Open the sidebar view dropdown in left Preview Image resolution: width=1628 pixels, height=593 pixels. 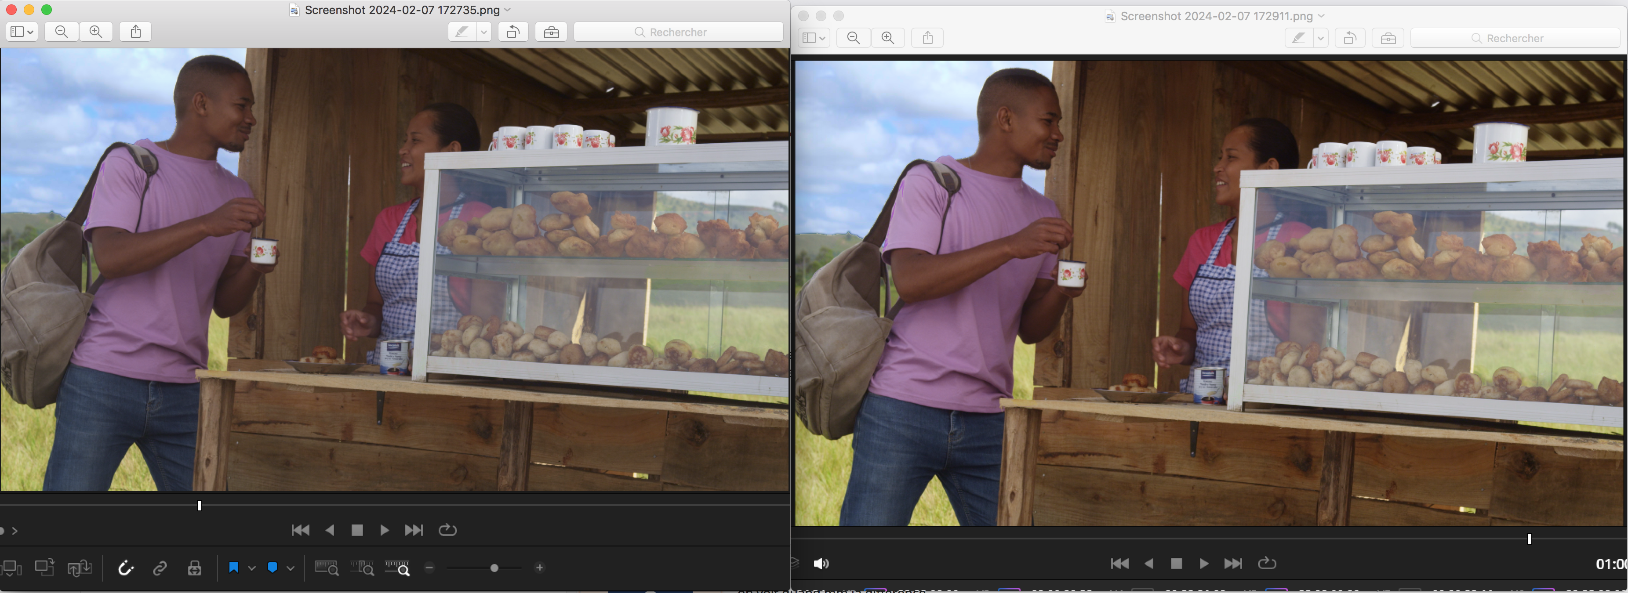(22, 32)
